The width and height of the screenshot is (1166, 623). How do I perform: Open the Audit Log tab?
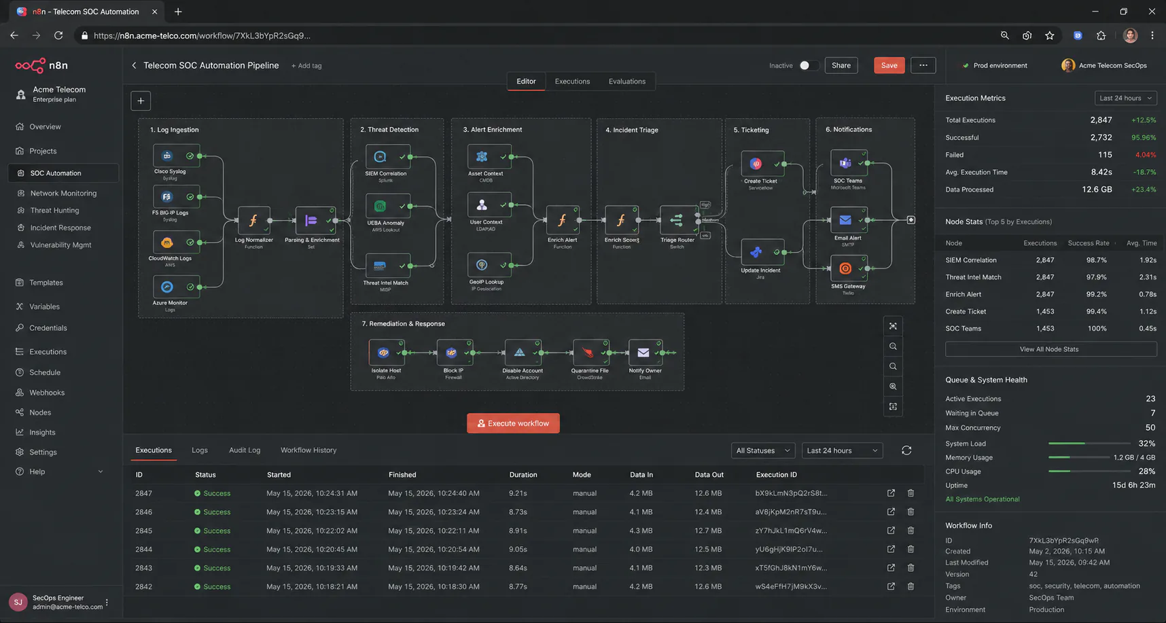pyautogui.click(x=245, y=450)
